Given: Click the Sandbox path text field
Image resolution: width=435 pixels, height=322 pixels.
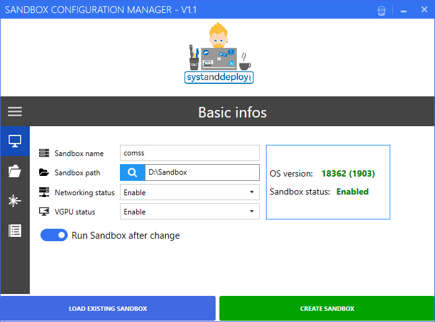Looking at the screenshot, I should 202,172.
